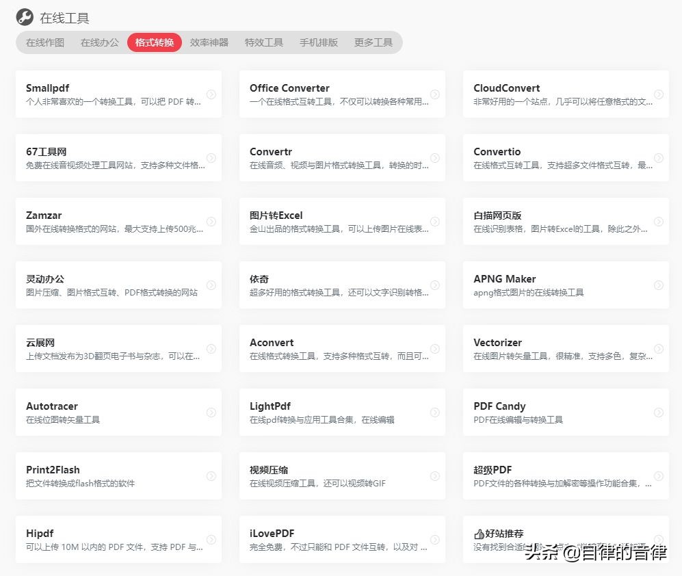Click the arrow icon on the 图片转Excel card
682x576 pixels.
pyautogui.click(x=435, y=222)
